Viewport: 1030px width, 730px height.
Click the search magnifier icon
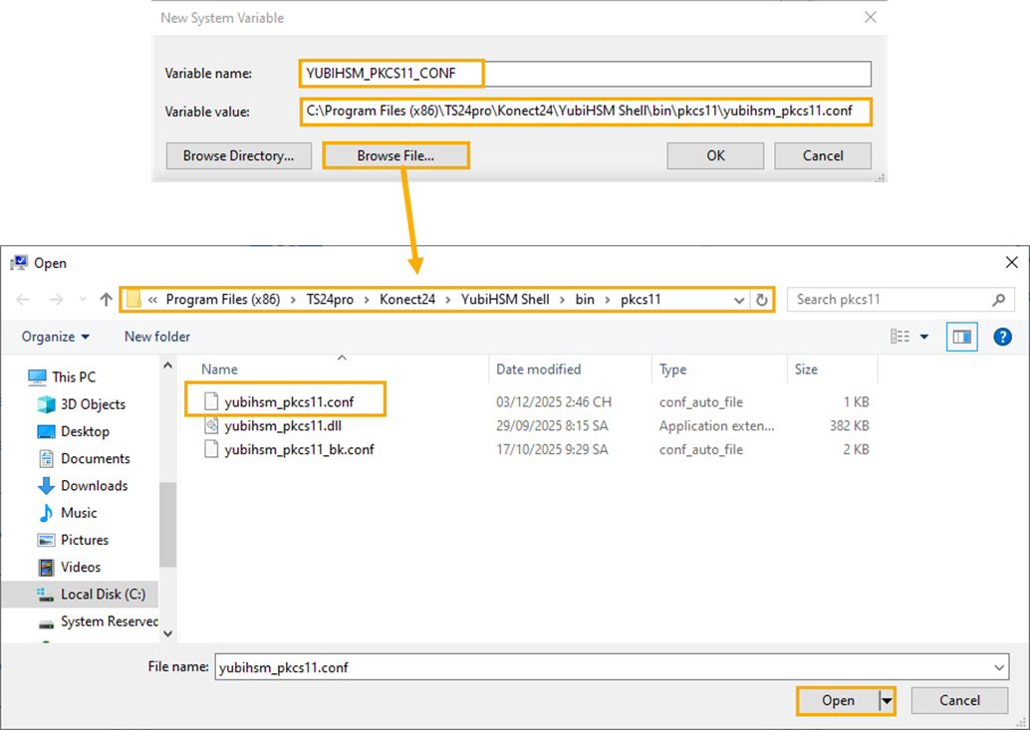[x=998, y=300]
